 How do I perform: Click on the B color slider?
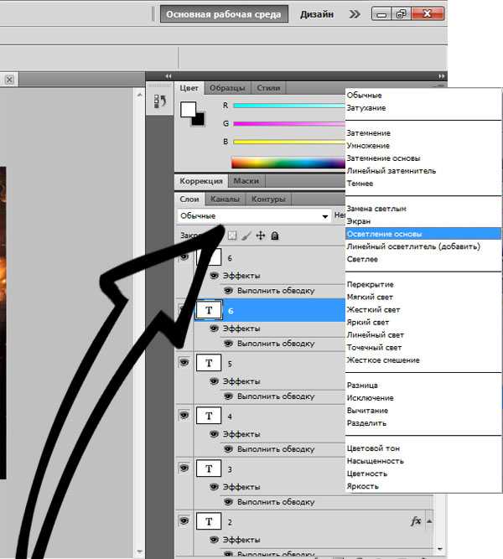coord(289,142)
